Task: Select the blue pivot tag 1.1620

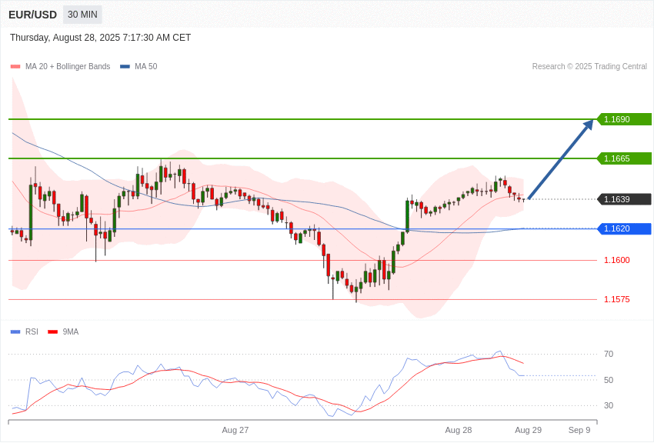Action: (x=625, y=228)
